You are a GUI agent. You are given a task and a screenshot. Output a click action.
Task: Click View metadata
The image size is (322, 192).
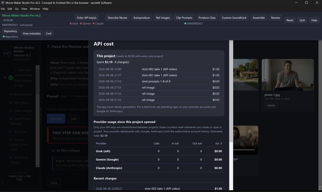[32, 33]
